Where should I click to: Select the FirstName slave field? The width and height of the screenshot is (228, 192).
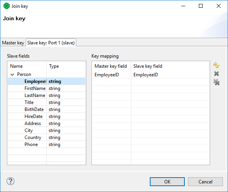click(47, 88)
